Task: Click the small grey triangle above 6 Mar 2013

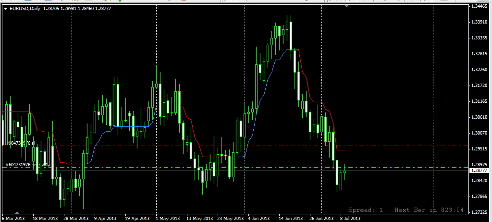Action: pyautogui.click(x=17, y=213)
